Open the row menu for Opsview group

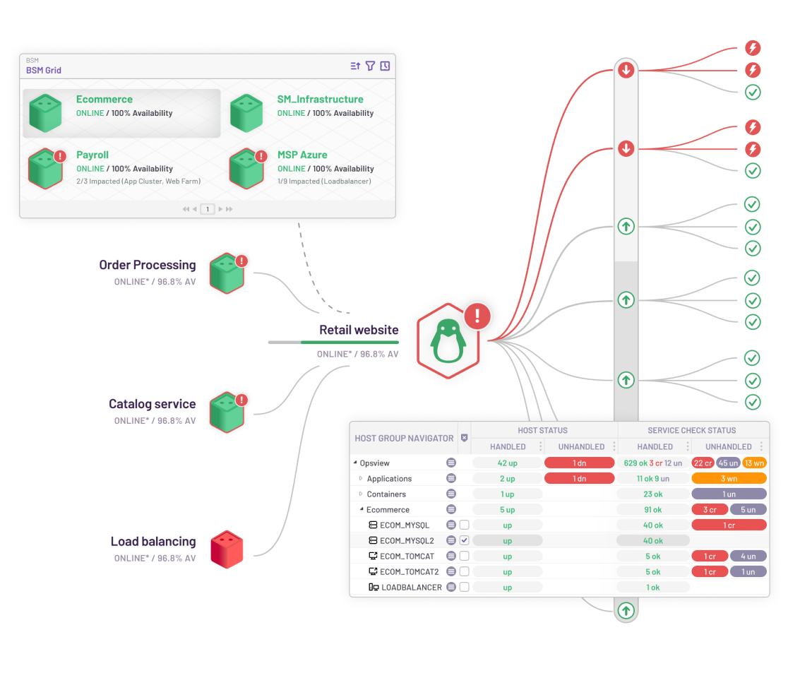coord(451,463)
